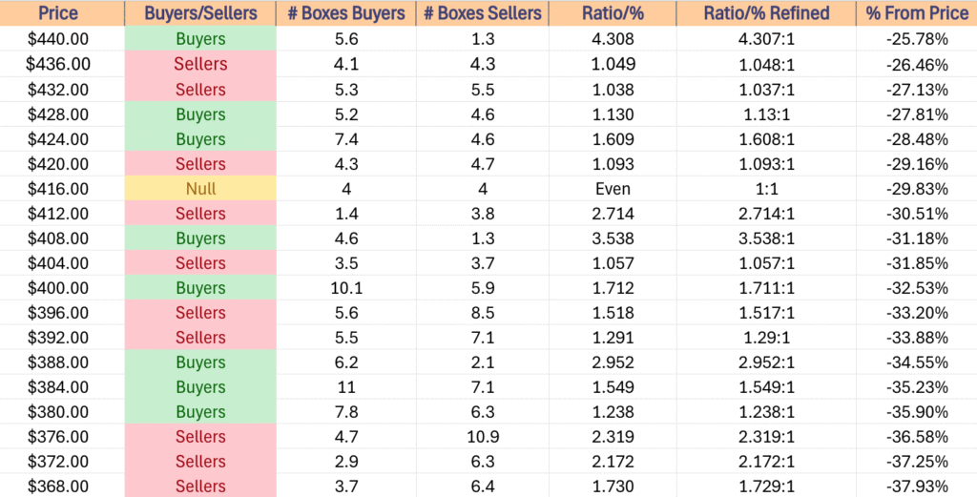This screenshot has height=497, width=977.
Task: Select the Ratio/% Refined column header
Action: [x=766, y=13]
